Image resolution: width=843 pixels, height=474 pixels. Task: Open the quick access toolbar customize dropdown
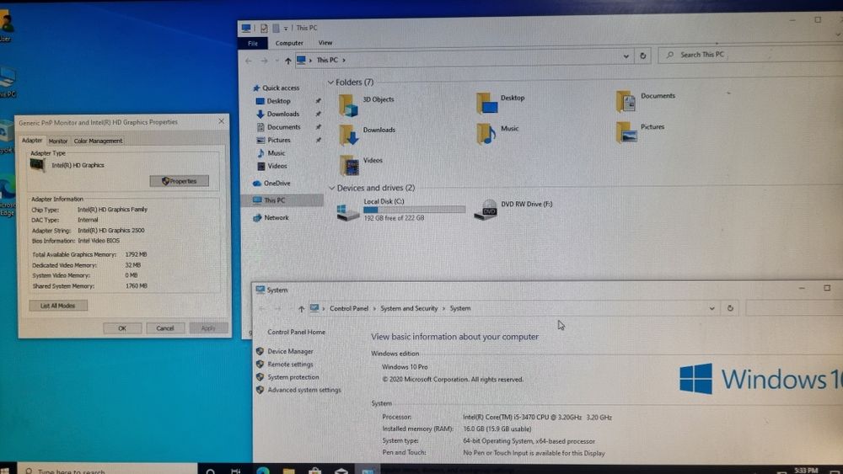coord(286,29)
